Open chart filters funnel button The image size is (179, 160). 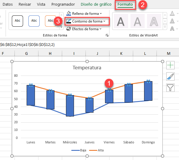pyautogui.click(x=170, y=87)
